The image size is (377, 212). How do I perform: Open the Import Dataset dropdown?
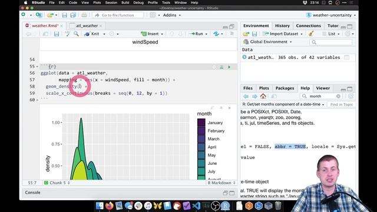point(283,34)
